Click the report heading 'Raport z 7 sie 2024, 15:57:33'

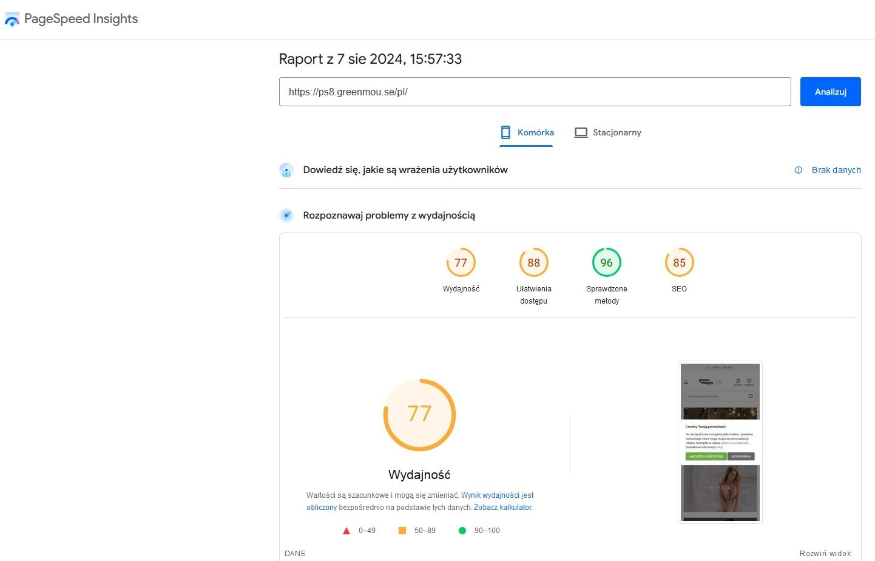(x=370, y=59)
